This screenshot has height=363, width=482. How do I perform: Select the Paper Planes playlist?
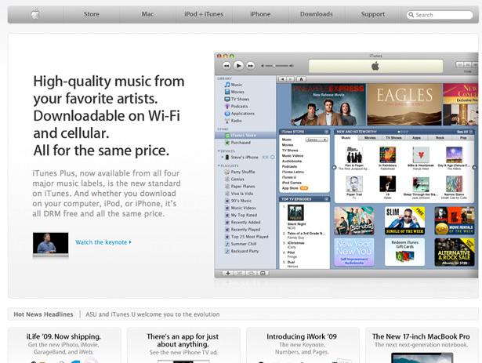pyautogui.click(x=240, y=187)
